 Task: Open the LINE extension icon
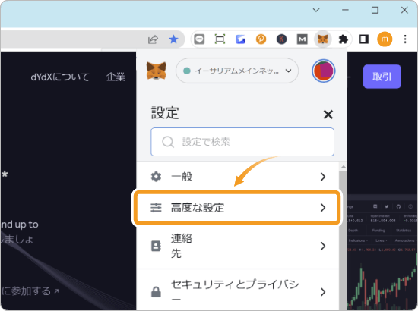[x=199, y=39]
